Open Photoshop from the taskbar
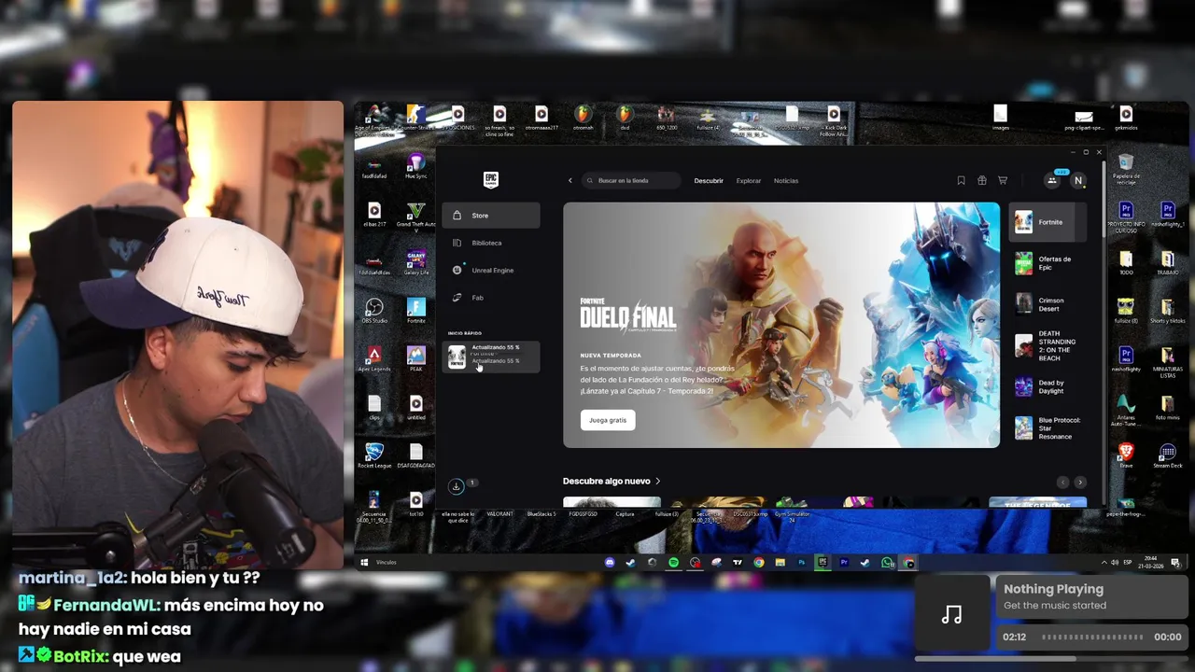The height and width of the screenshot is (672, 1195). point(801,563)
